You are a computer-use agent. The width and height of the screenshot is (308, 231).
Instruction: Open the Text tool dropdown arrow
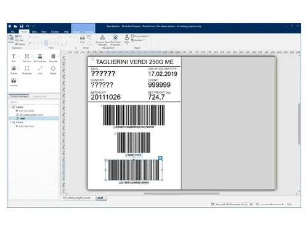pyautogui.click(x=18, y=56)
